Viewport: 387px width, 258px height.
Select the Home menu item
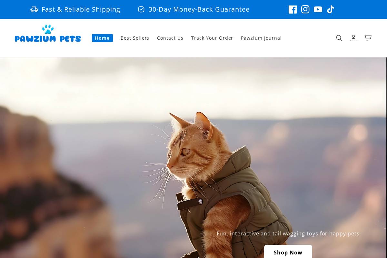coord(102,38)
